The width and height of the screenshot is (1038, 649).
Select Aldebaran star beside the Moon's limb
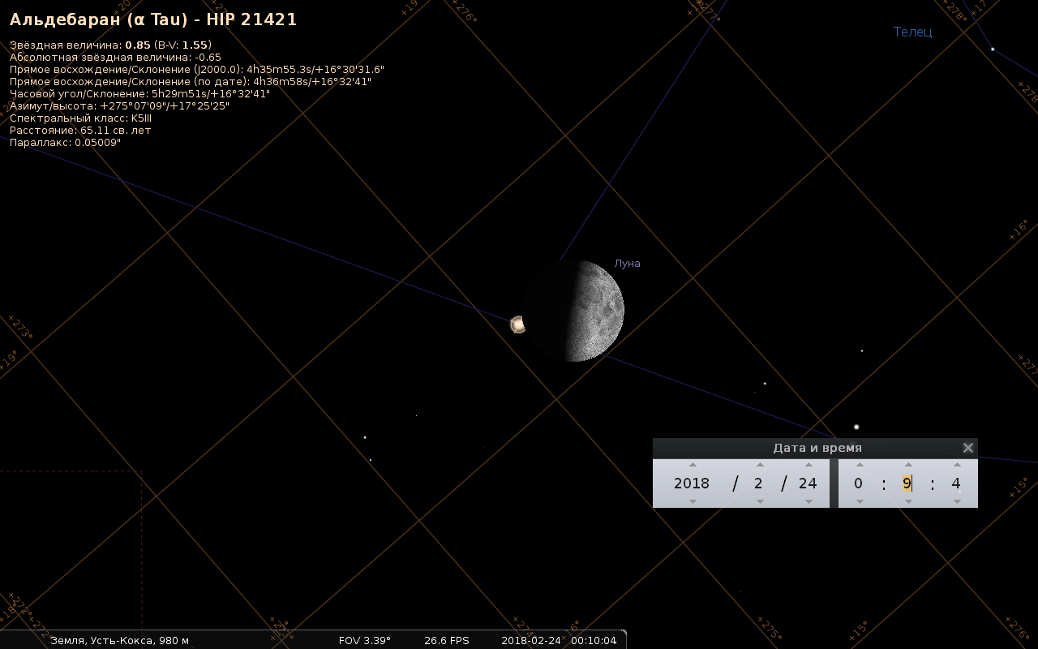pyautogui.click(x=517, y=324)
